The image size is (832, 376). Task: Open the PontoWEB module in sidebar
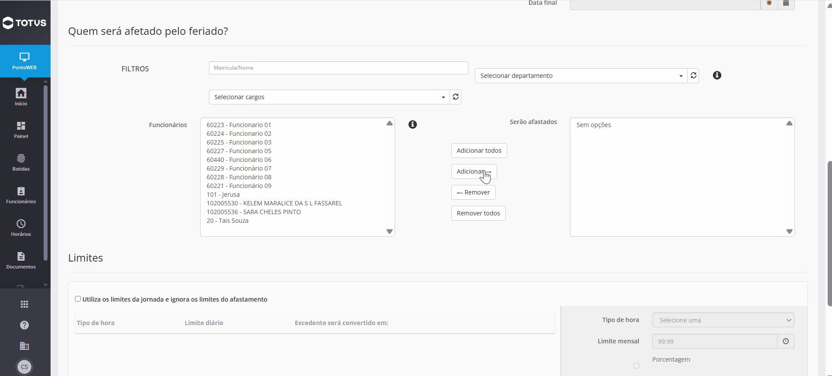click(x=24, y=61)
